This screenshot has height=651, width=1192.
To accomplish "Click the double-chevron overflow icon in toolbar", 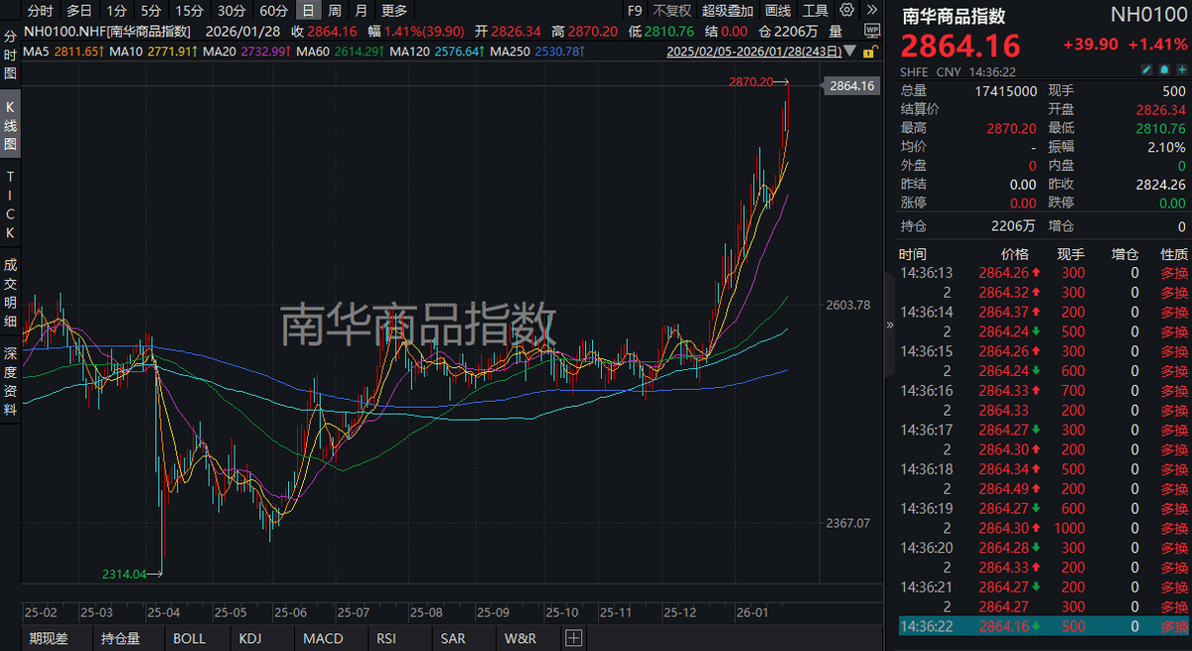I will pos(871,11).
